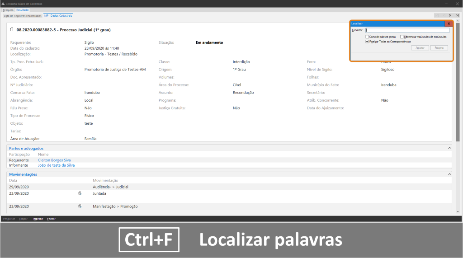Click Imprimir in the bottom bar
The height and width of the screenshot is (258, 463).
point(38,219)
